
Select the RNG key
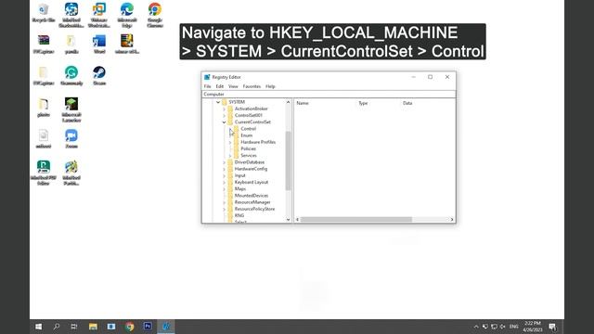[239, 215]
